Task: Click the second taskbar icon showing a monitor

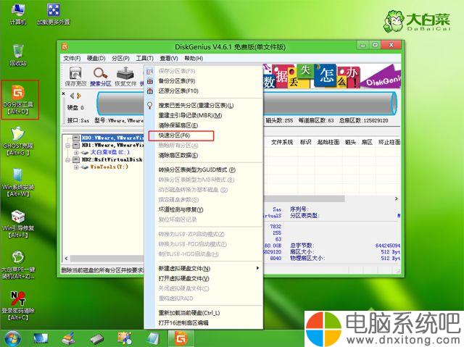Action: point(41,339)
